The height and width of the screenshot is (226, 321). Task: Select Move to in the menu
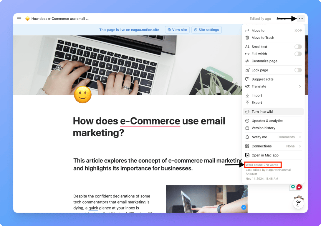pyautogui.click(x=273, y=31)
